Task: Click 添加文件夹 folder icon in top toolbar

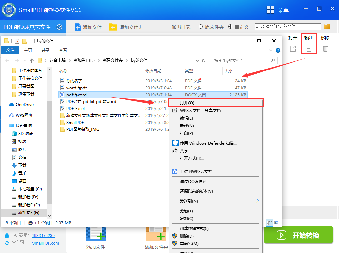Action: click(113, 27)
